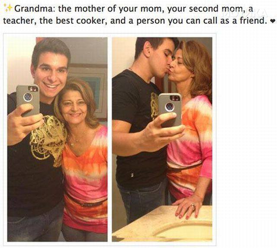The height and width of the screenshot is (248, 277).
Task: Click the black heart emoji ending the caption
Action: tap(272, 21)
